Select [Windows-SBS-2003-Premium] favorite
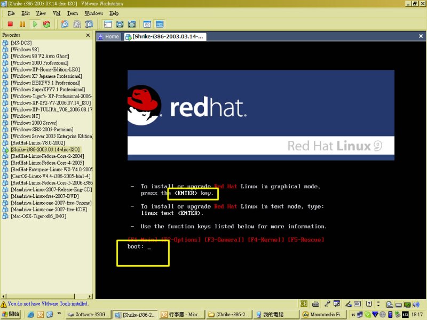 pyautogui.click(x=42, y=130)
